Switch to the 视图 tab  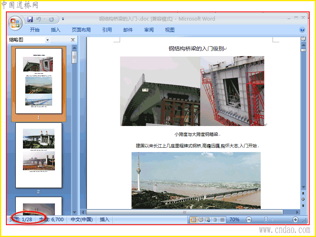click(170, 30)
